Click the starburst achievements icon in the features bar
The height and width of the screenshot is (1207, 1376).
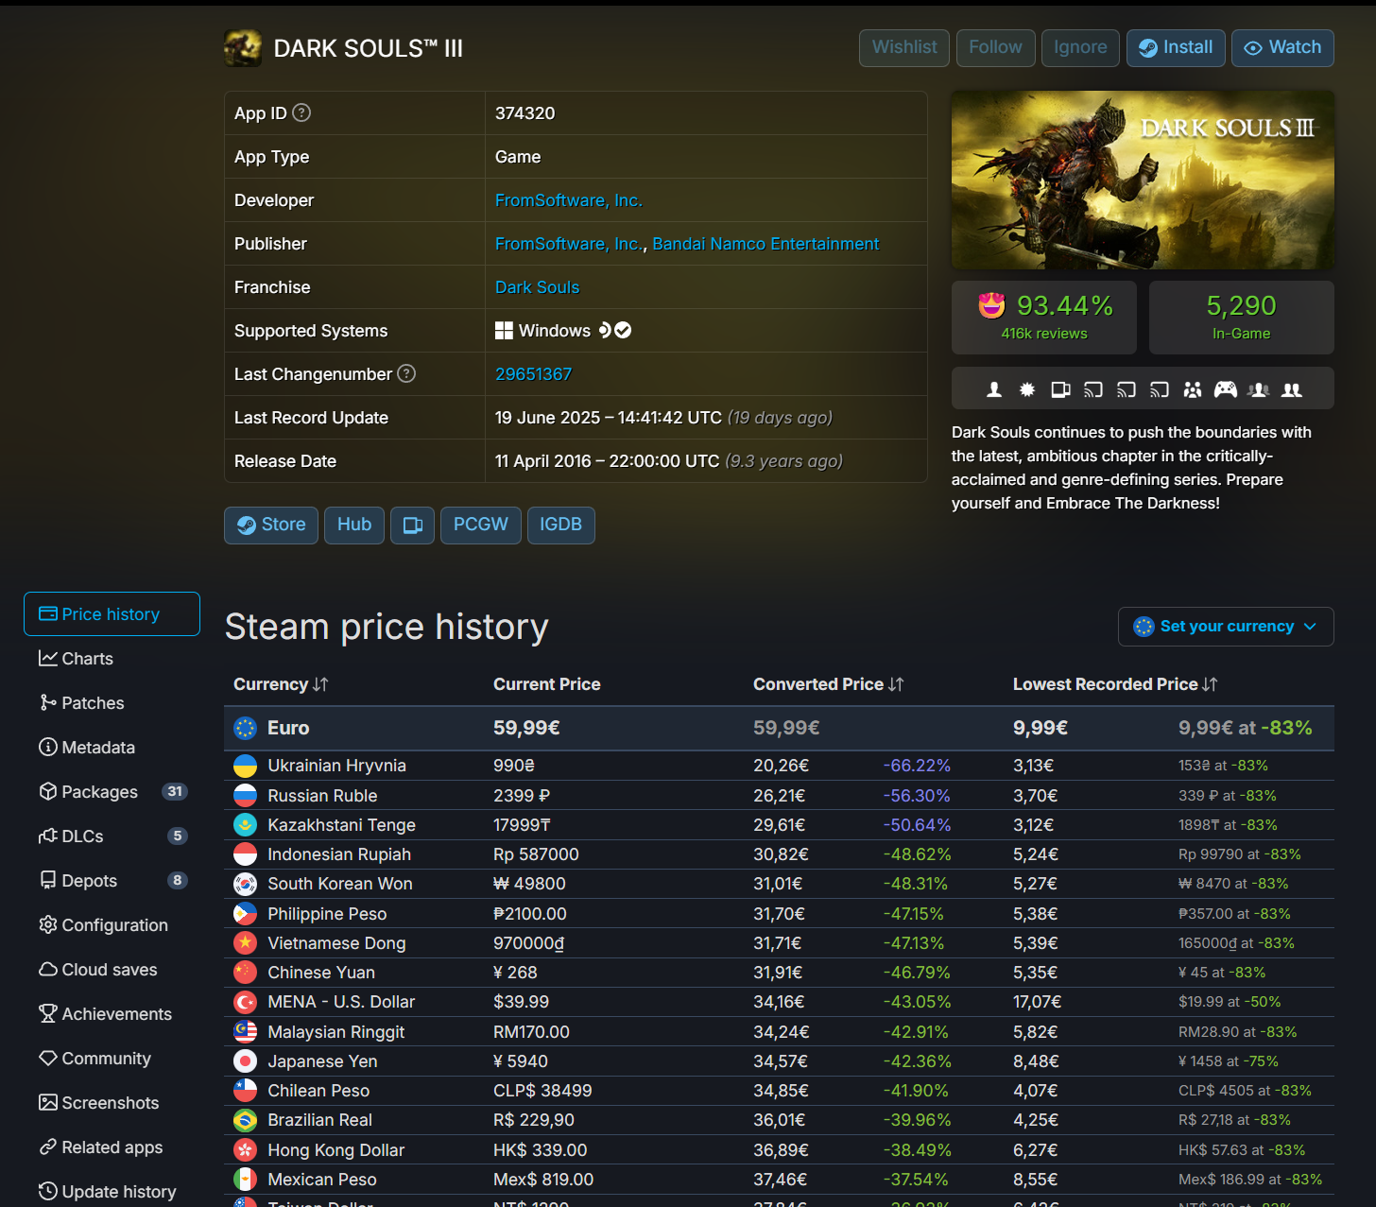pyautogui.click(x=1027, y=389)
